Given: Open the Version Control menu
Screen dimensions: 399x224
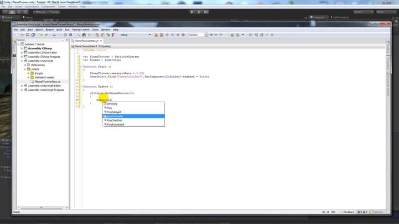Looking at the screenshot, I should [x=81, y=30].
